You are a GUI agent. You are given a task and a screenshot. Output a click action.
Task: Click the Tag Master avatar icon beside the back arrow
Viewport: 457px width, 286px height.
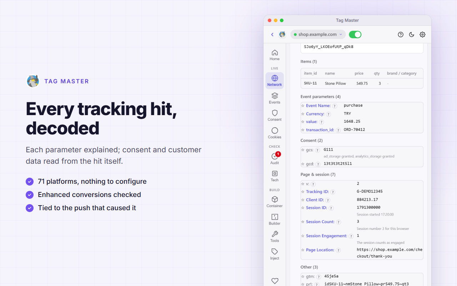(x=282, y=35)
